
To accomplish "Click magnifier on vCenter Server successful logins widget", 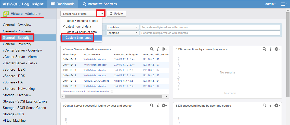I will click(x=152, y=105).
